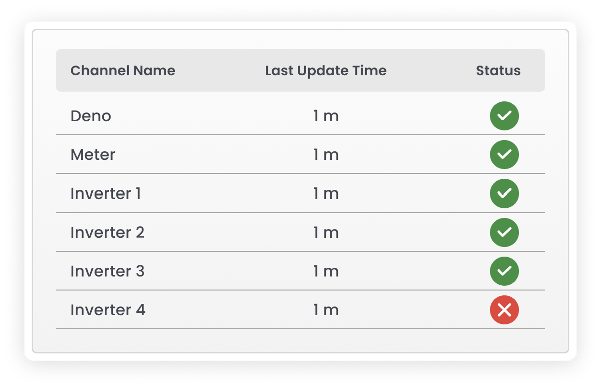This screenshot has width=601, height=388.
Task: Select the Deno channel name
Action: 91,116
